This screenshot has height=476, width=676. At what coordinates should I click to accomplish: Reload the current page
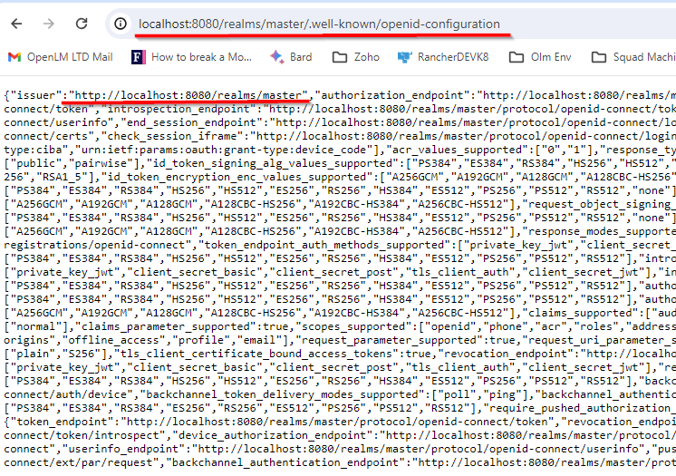click(x=82, y=24)
